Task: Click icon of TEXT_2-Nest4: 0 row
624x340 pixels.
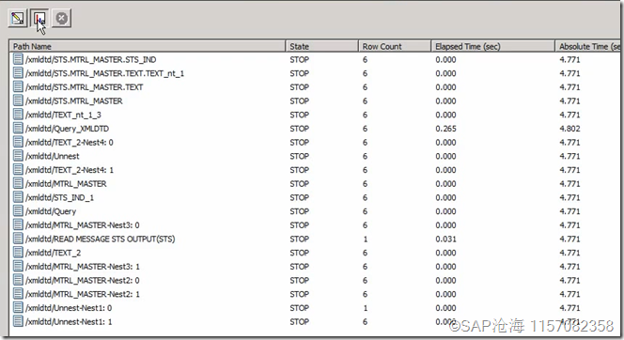Action: [x=18, y=142]
